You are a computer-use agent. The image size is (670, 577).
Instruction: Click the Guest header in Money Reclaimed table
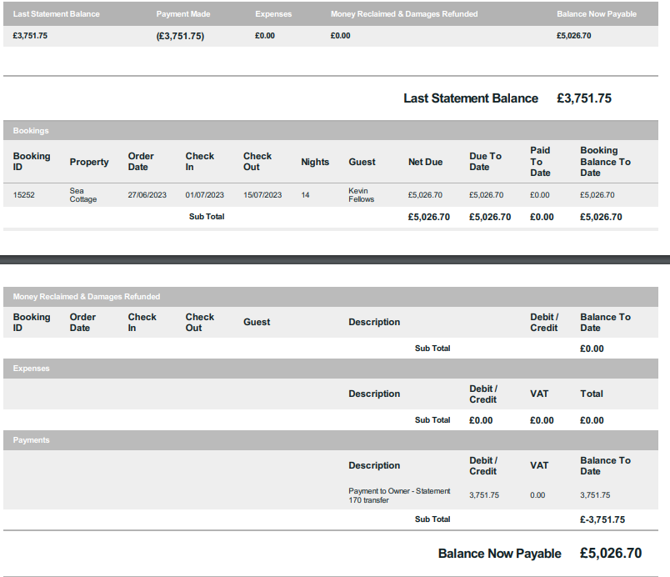(x=257, y=322)
